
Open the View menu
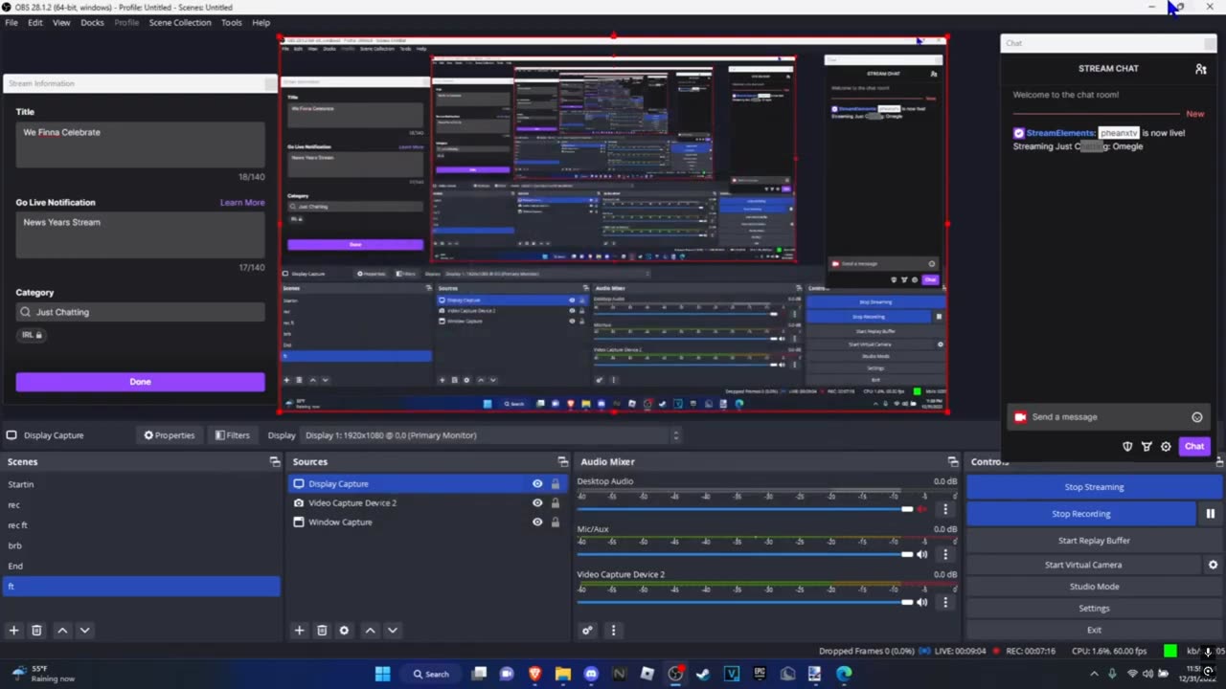click(61, 22)
